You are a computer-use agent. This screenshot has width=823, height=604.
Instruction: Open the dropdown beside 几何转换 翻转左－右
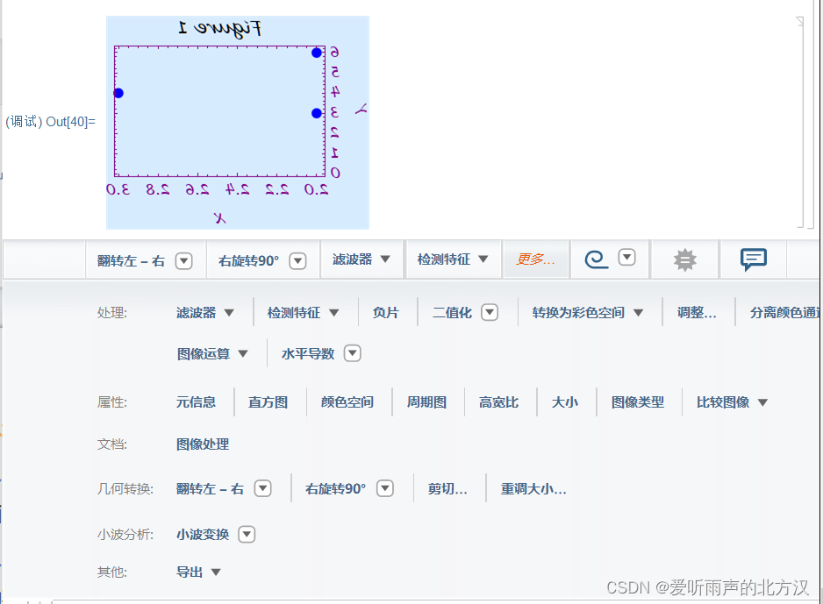click(263, 488)
